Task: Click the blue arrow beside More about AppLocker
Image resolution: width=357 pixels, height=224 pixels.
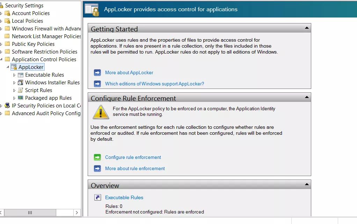Action: coord(97,72)
